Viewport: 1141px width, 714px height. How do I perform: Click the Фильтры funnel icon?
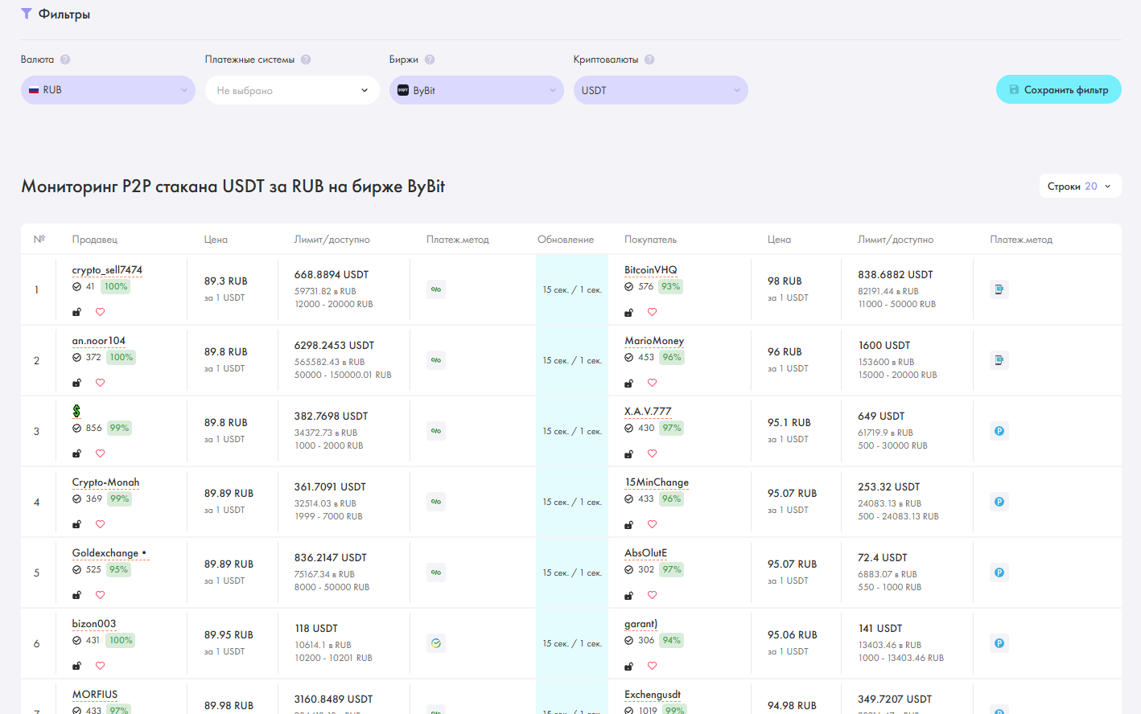27,14
